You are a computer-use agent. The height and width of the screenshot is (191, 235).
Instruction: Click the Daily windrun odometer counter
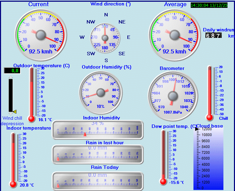tap(214, 35)
